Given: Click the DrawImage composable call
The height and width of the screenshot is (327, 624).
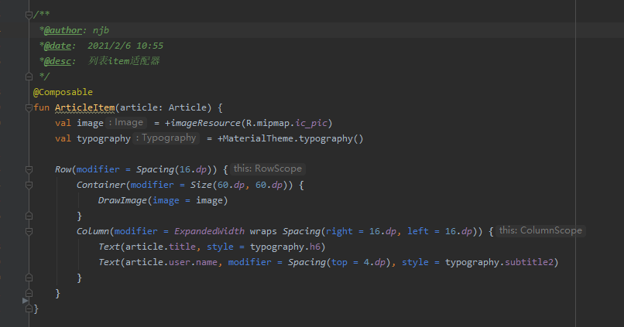Looking at the screenshot, I should tap(122, 201).
